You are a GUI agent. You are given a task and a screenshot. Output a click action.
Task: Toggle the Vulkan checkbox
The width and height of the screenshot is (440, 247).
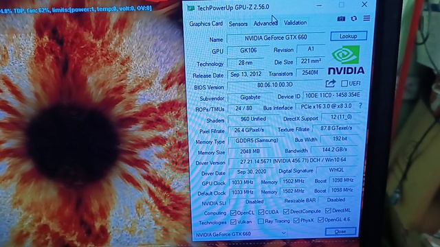[233, 222]
